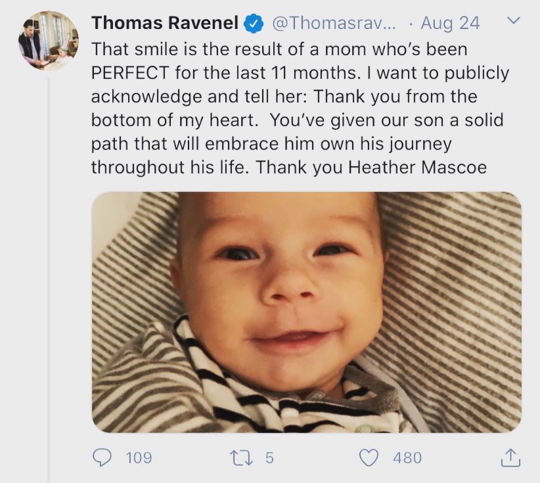Click the blue verified badge
The height and width of the screenshot is (483, 540).
tap(253, 23)
